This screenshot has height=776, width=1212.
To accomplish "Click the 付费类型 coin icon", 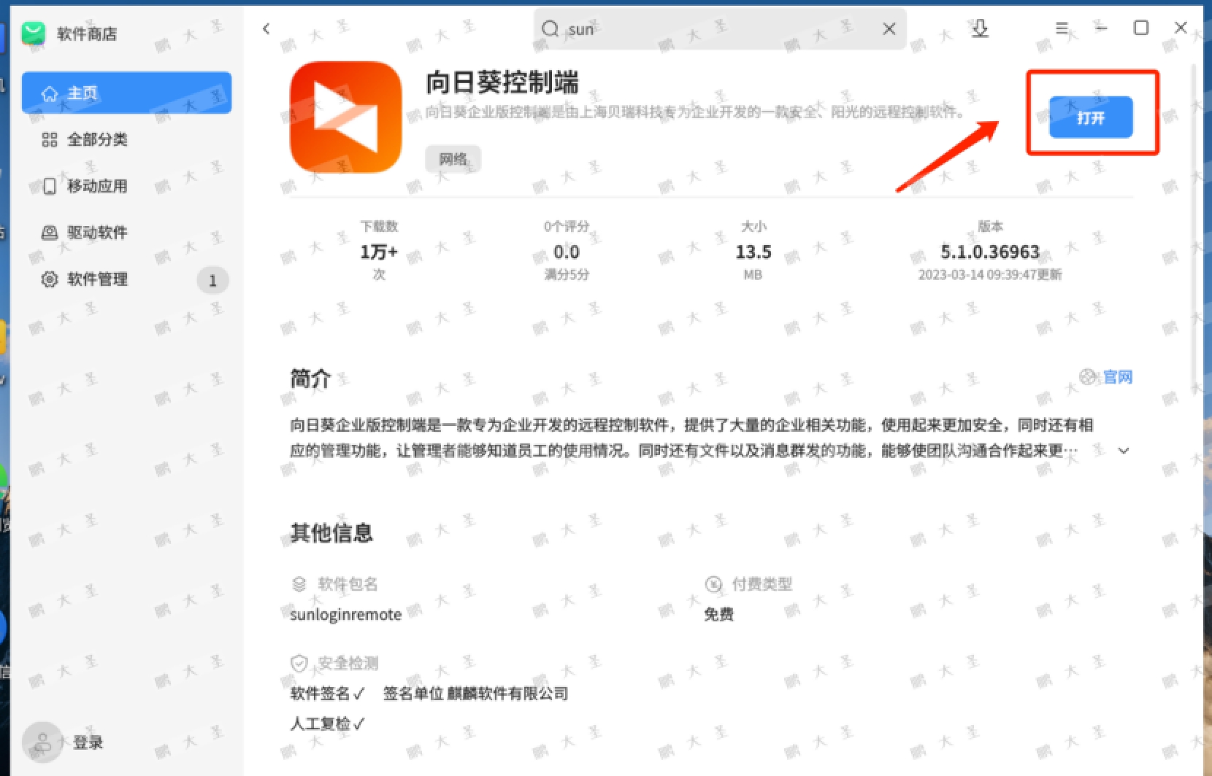I will [x=713, y=584].
